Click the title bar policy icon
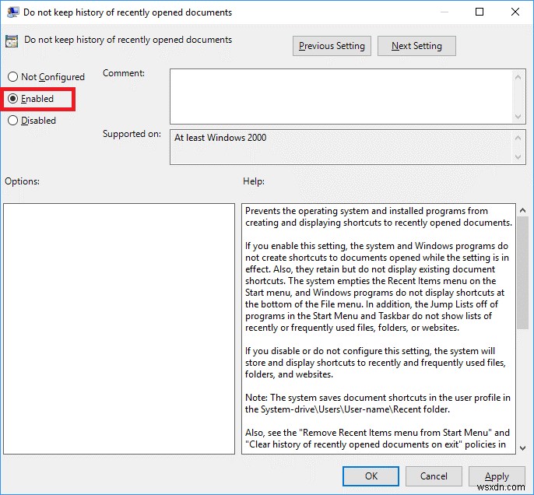The image size is (534, 495). click(13, 12)
